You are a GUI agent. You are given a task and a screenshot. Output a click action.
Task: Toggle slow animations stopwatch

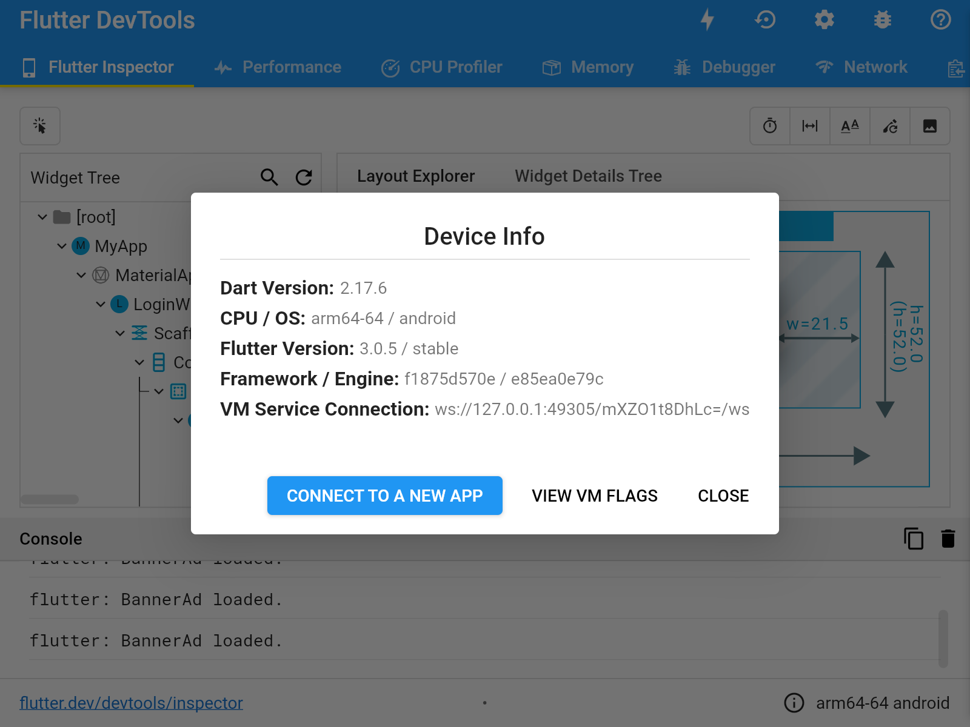point(770,126)
